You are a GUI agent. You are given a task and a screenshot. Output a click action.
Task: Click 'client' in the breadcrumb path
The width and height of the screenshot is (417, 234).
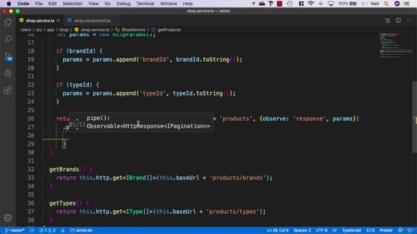[x=26, y=30]
